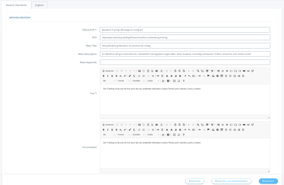Click the search icon in the Text editor toolbar
284x185 pixels.
(198, 71)
